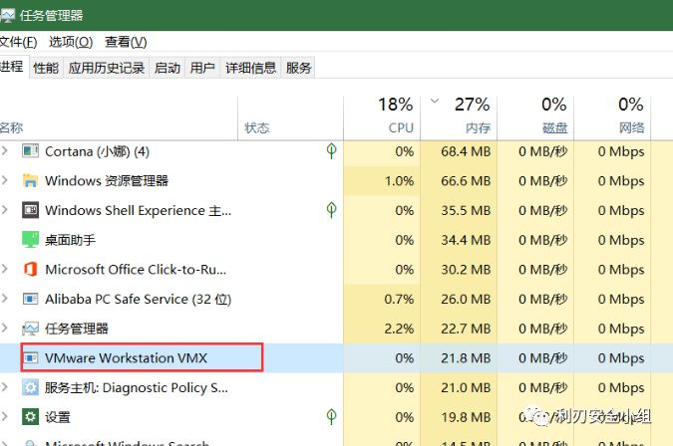Switch to the 应用历史记录 tab
The width and height of the screenshot is (673, 446).
(x=107, y=68)
